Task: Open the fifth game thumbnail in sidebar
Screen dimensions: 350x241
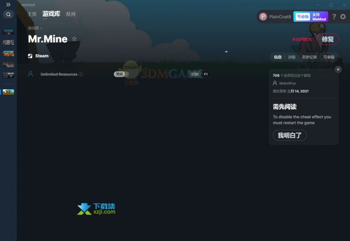Action: pos(8,76)
